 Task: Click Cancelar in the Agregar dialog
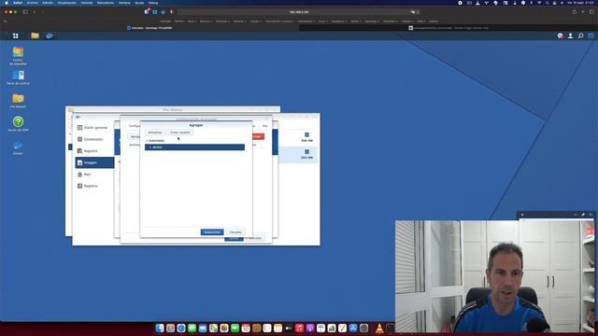tap(235, 232)
